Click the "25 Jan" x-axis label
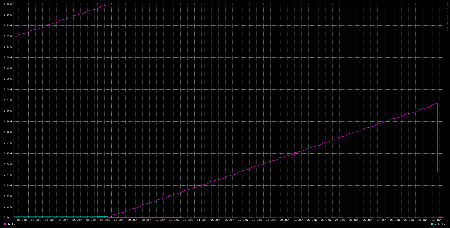This screenshot has height=228, width=450. [353, 220]
